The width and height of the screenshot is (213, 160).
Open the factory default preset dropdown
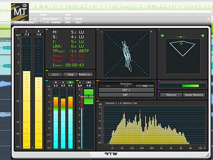(x=51, y=19)
